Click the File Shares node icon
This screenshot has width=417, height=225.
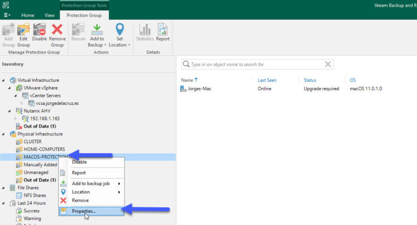pyautogui.click(x=12, y=188)
